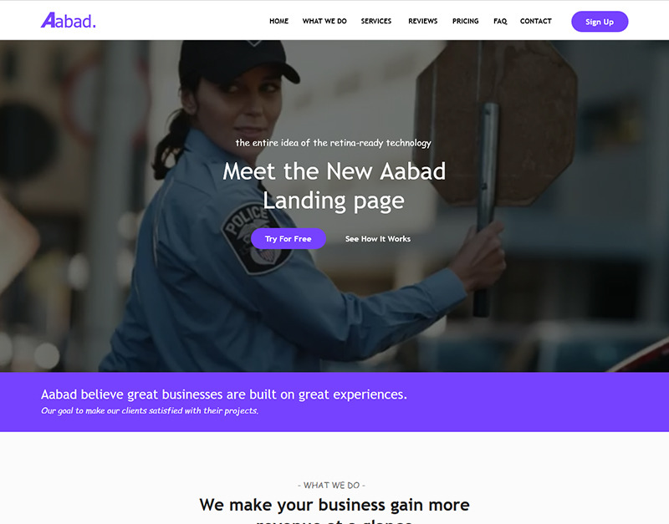This screenshot has height=524, width=669.
Task: Click the officer's cap in hero photo
Action: tap(237, 61)
